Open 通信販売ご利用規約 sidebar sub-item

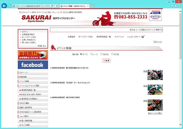(x=33, y=99)
